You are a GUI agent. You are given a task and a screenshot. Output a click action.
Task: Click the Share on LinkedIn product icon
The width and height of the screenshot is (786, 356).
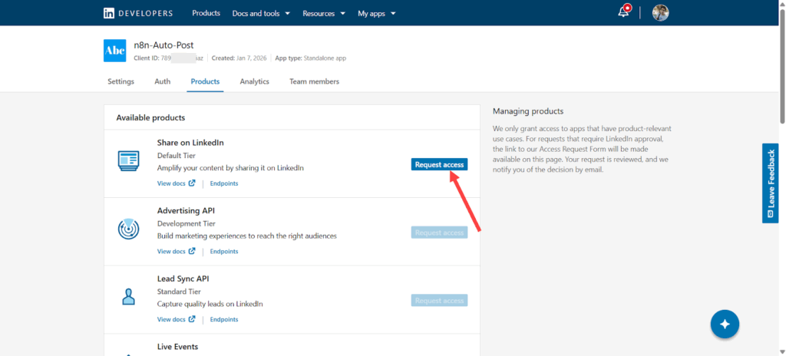pos(128,160)
